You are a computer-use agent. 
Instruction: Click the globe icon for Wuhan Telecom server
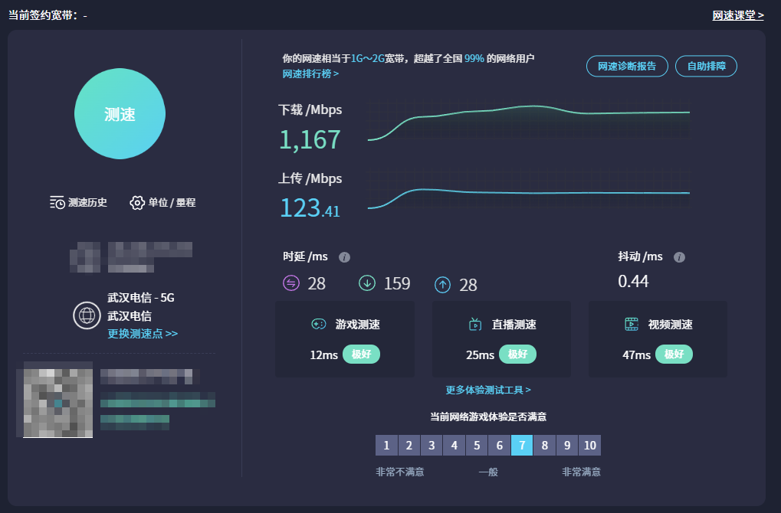87,315
